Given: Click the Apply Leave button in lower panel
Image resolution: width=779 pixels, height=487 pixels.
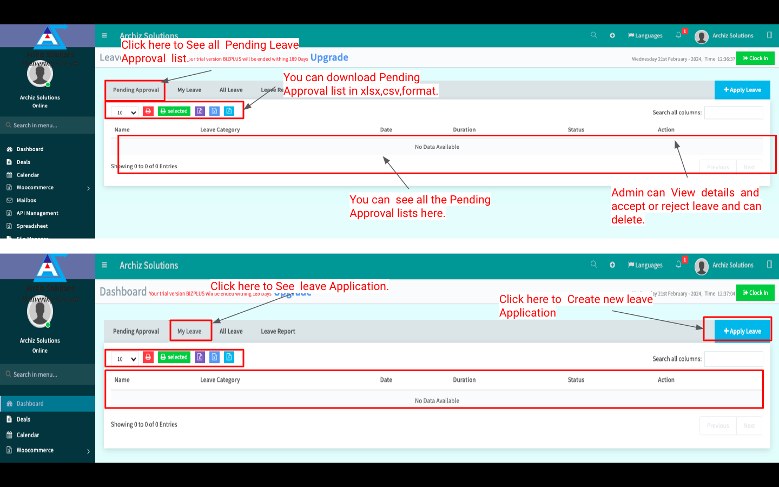Looking at the screenshot, I should click(742, 331).
